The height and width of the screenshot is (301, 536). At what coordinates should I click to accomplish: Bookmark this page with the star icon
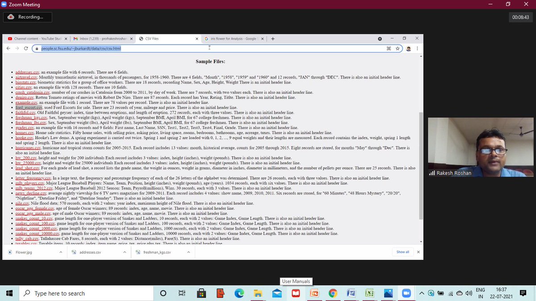point(398,48)
